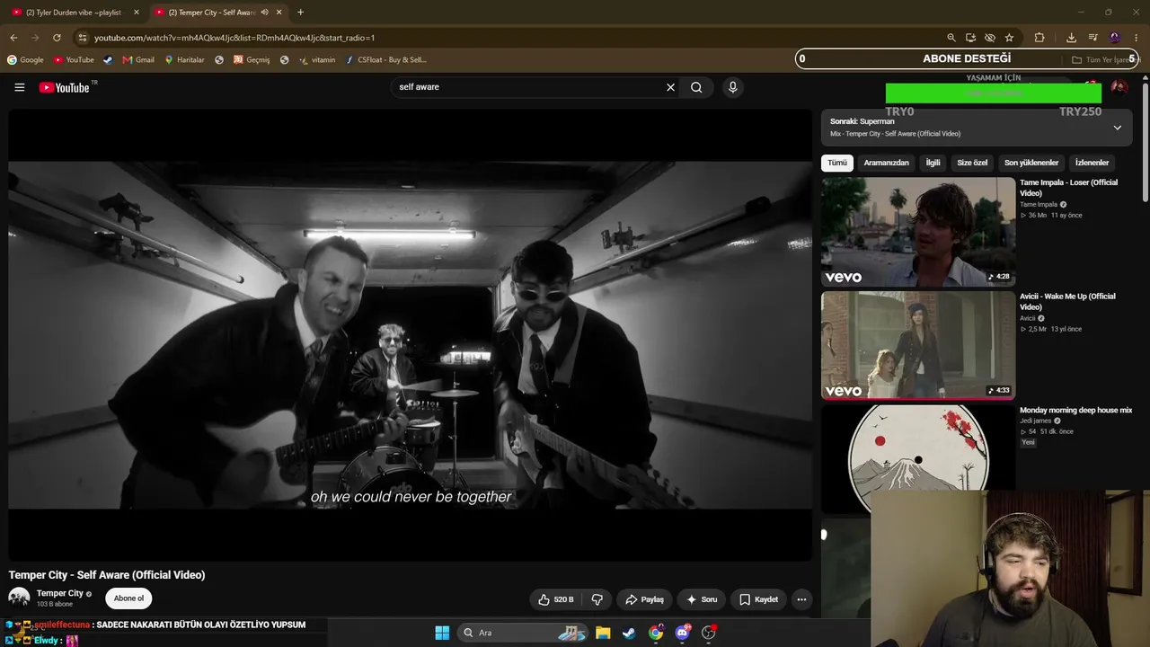Subscribe with the Abone ol button

point(128,598)
